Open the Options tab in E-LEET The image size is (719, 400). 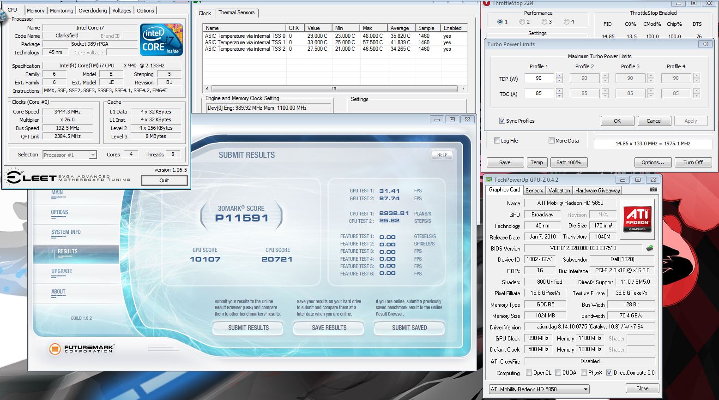point(145,11)
